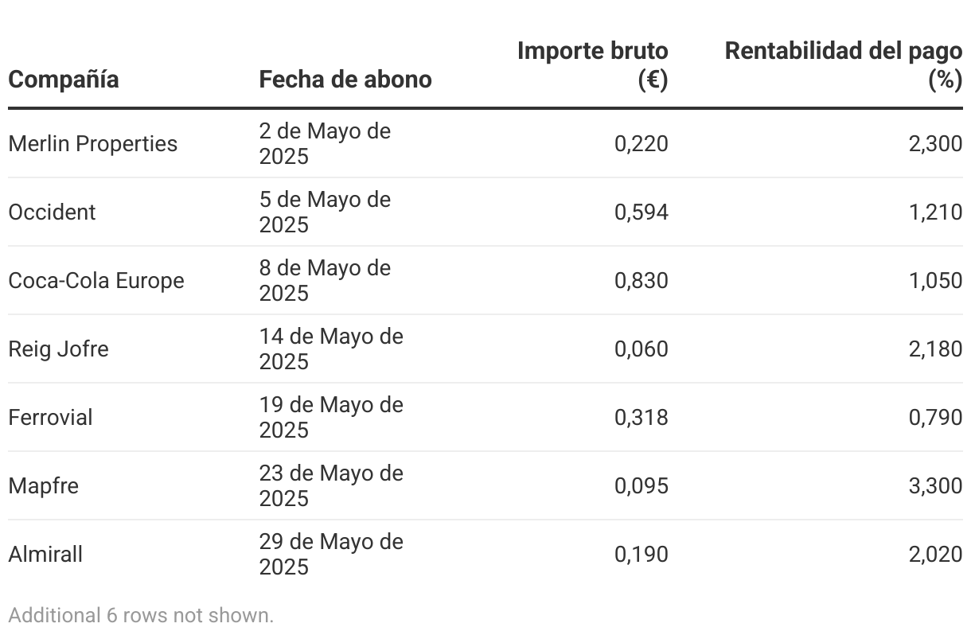Click the Almirall row name
This screenshot has height=635, width=971.
tap(45, 555)
